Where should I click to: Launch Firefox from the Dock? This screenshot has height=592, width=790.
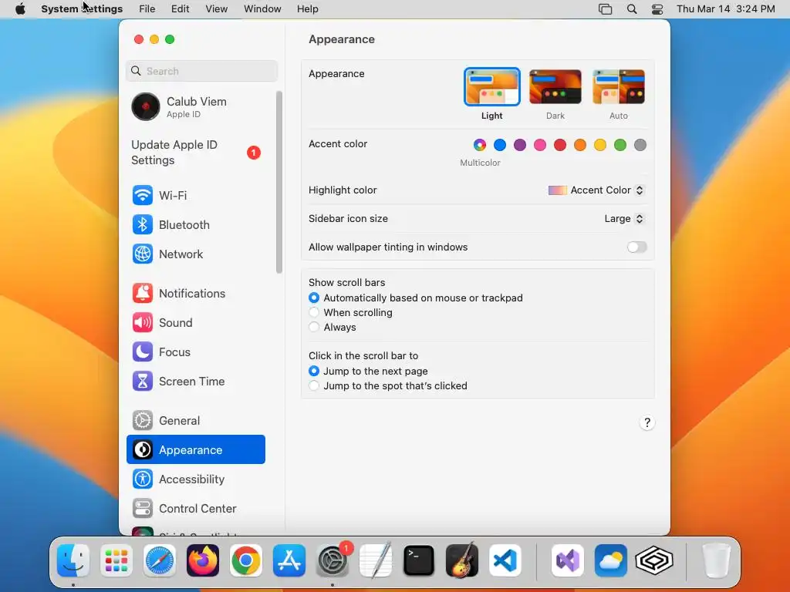tap(203, 560)
